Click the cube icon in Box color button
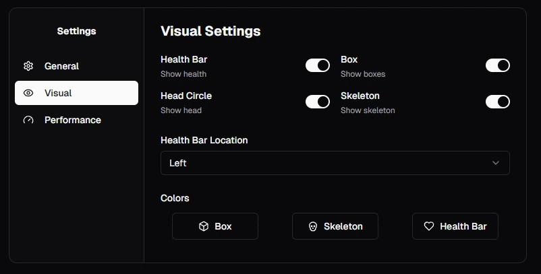541x274 pixels. pyautogui.click(x=204, y=226)
